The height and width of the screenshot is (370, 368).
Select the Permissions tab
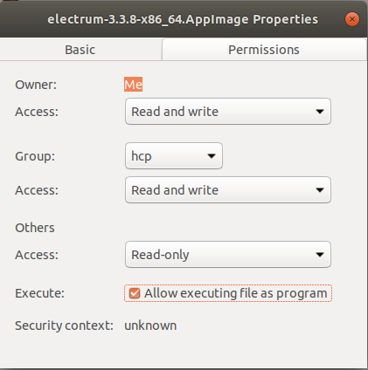[x=264, y=50]
